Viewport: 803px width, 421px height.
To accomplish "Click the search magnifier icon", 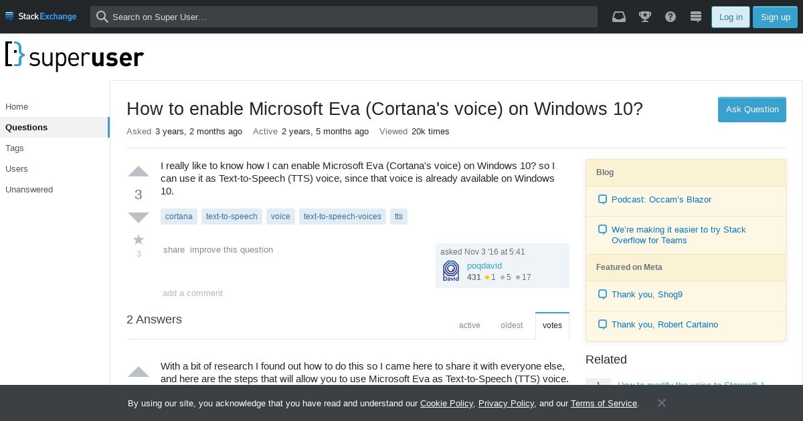I will [102, 17].
